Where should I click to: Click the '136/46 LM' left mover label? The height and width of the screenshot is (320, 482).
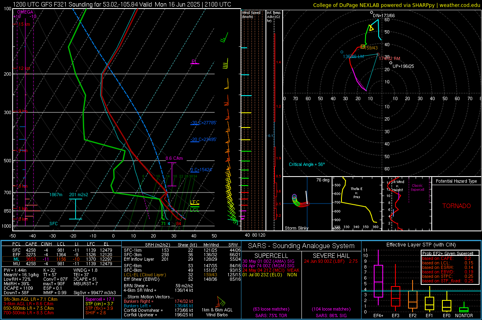(353, 56)
